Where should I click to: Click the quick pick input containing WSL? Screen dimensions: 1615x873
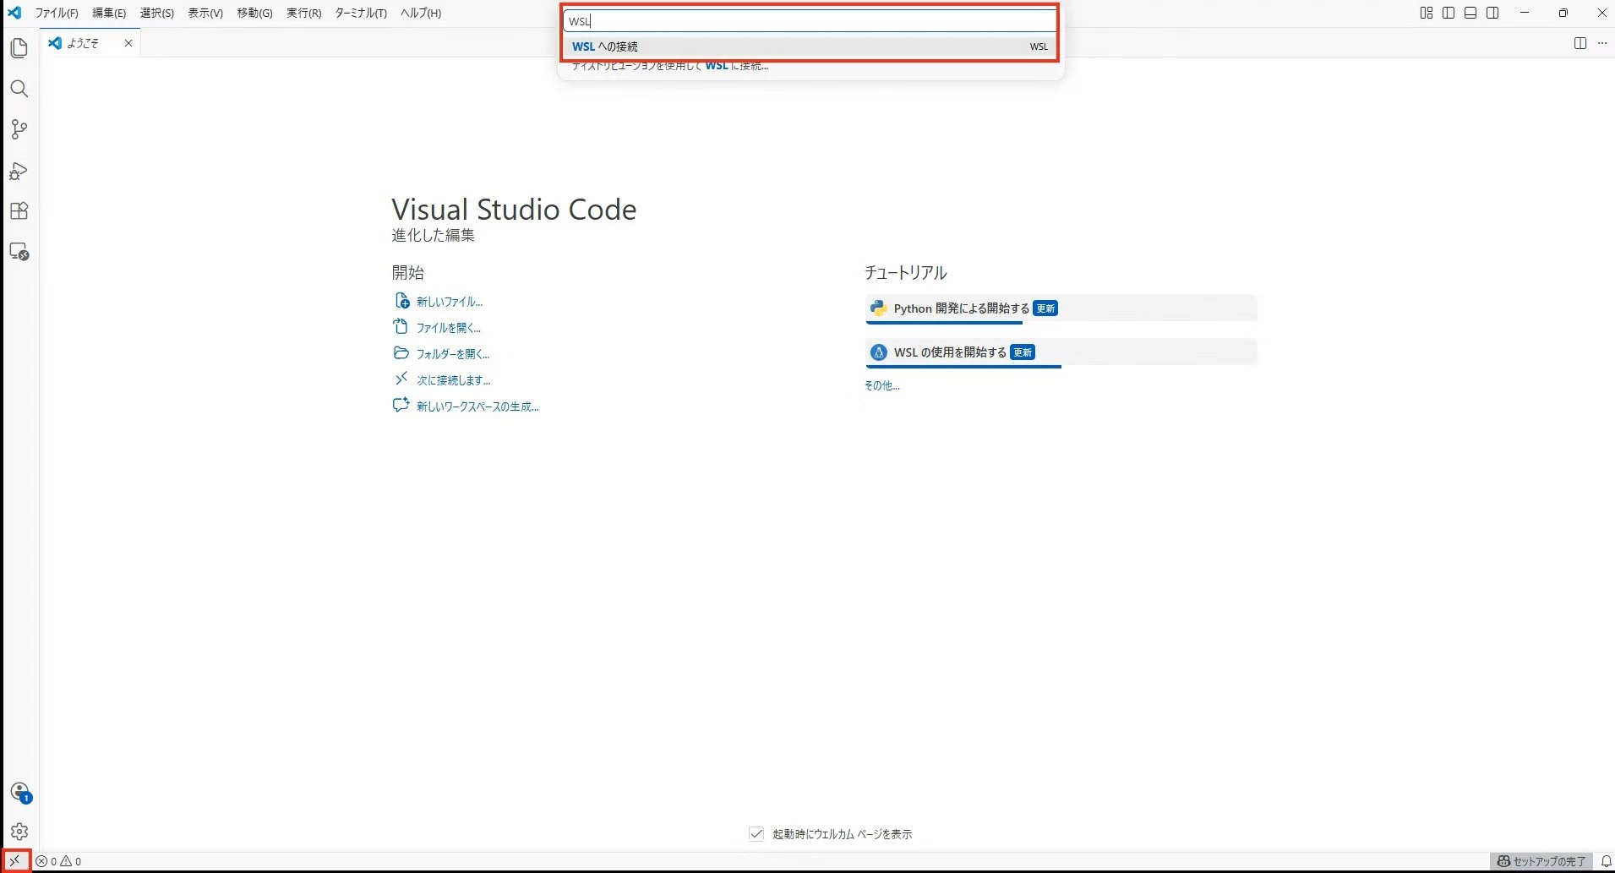click(810, 20)
